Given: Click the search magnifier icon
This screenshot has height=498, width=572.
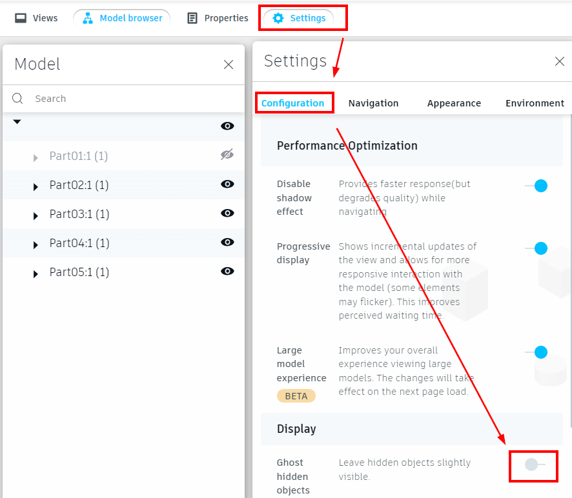Looking at the screenshot, I should [x=18, y=99].
